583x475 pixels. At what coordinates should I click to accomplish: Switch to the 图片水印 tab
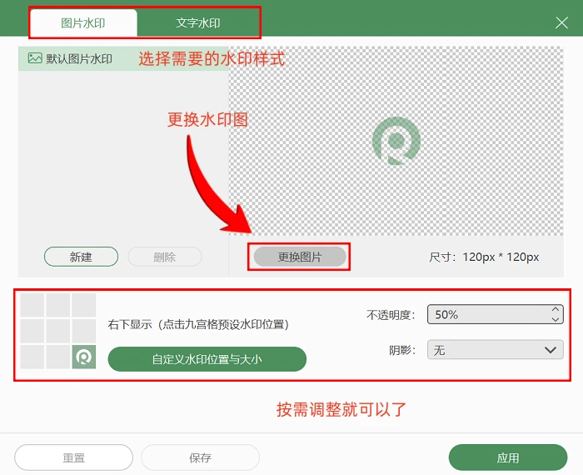click(x=83, y=23)
